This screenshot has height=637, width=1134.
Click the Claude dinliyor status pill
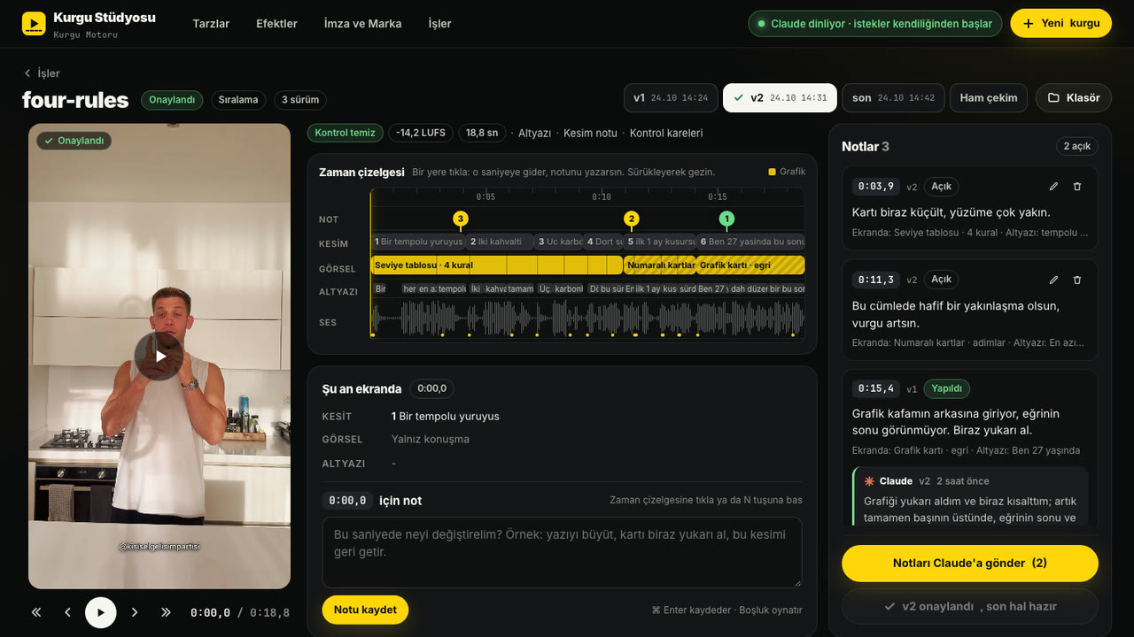click(875, 24)
